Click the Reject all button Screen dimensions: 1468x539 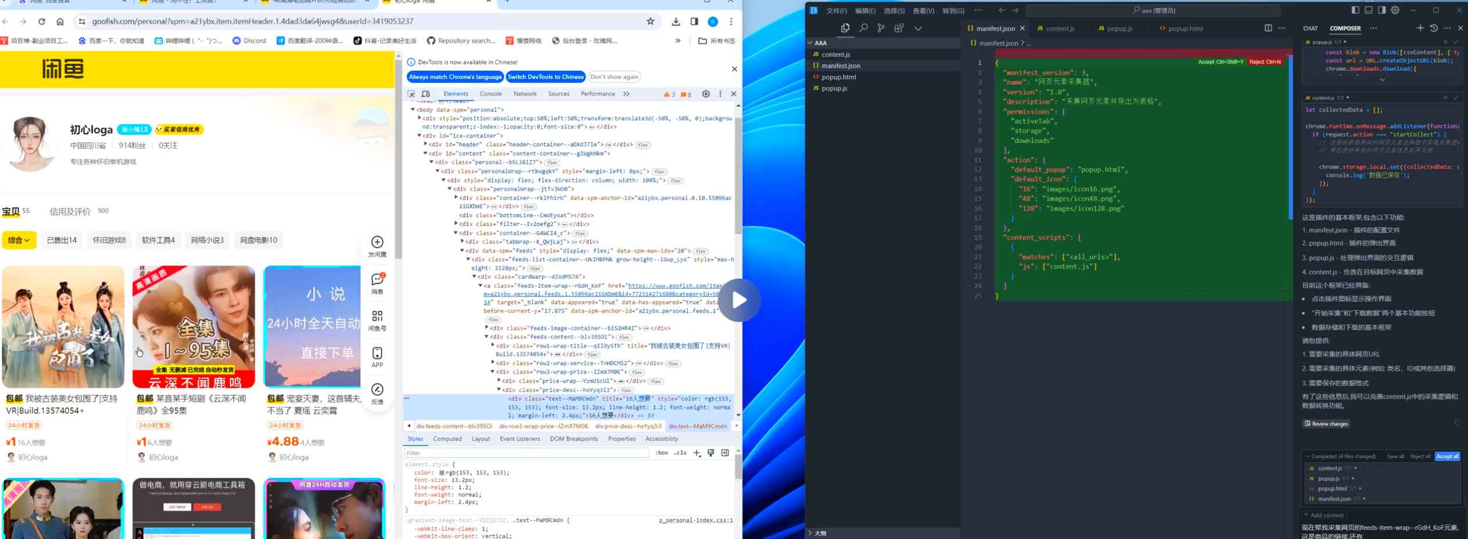(x=1420, y=456)
